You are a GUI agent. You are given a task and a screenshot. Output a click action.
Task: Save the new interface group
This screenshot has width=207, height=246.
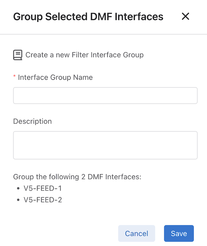click(179, 233)
